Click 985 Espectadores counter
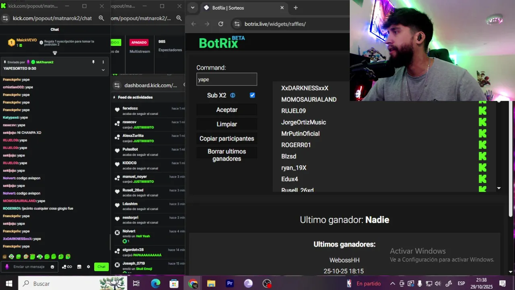This screenshot has height=290, width=515. tap(170, 46)
